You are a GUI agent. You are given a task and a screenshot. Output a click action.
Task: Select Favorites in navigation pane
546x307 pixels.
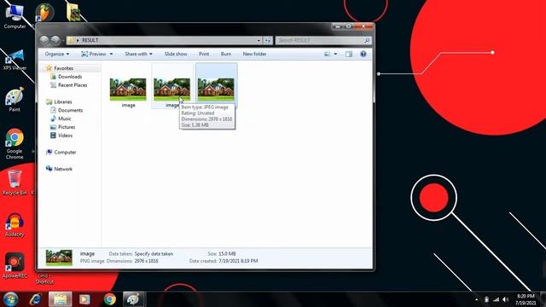click(63, 68)
